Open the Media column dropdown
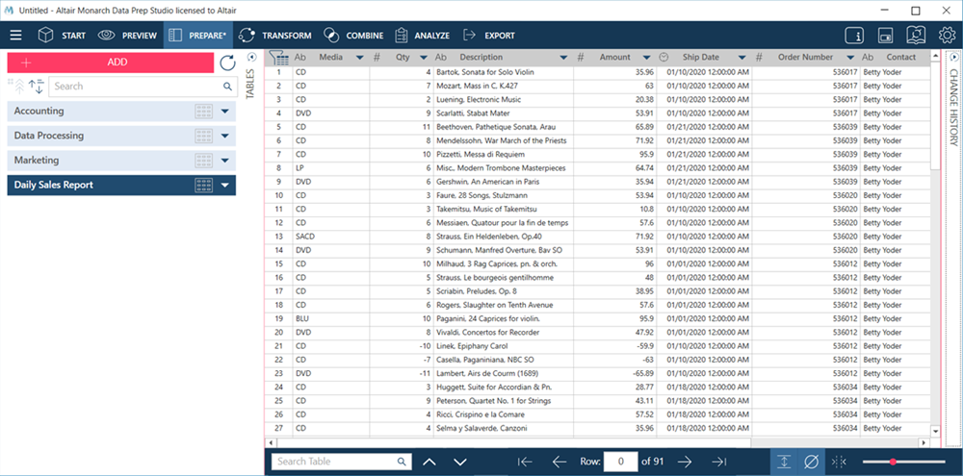The image size is (963, 476). (360, 58)
